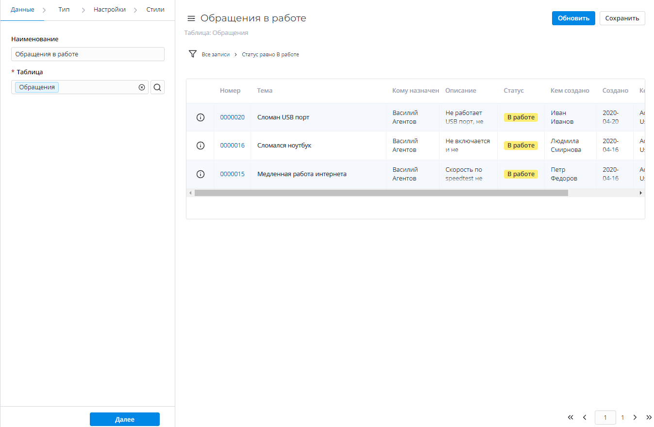Click the filter funnel icon

tap(192, 54)
